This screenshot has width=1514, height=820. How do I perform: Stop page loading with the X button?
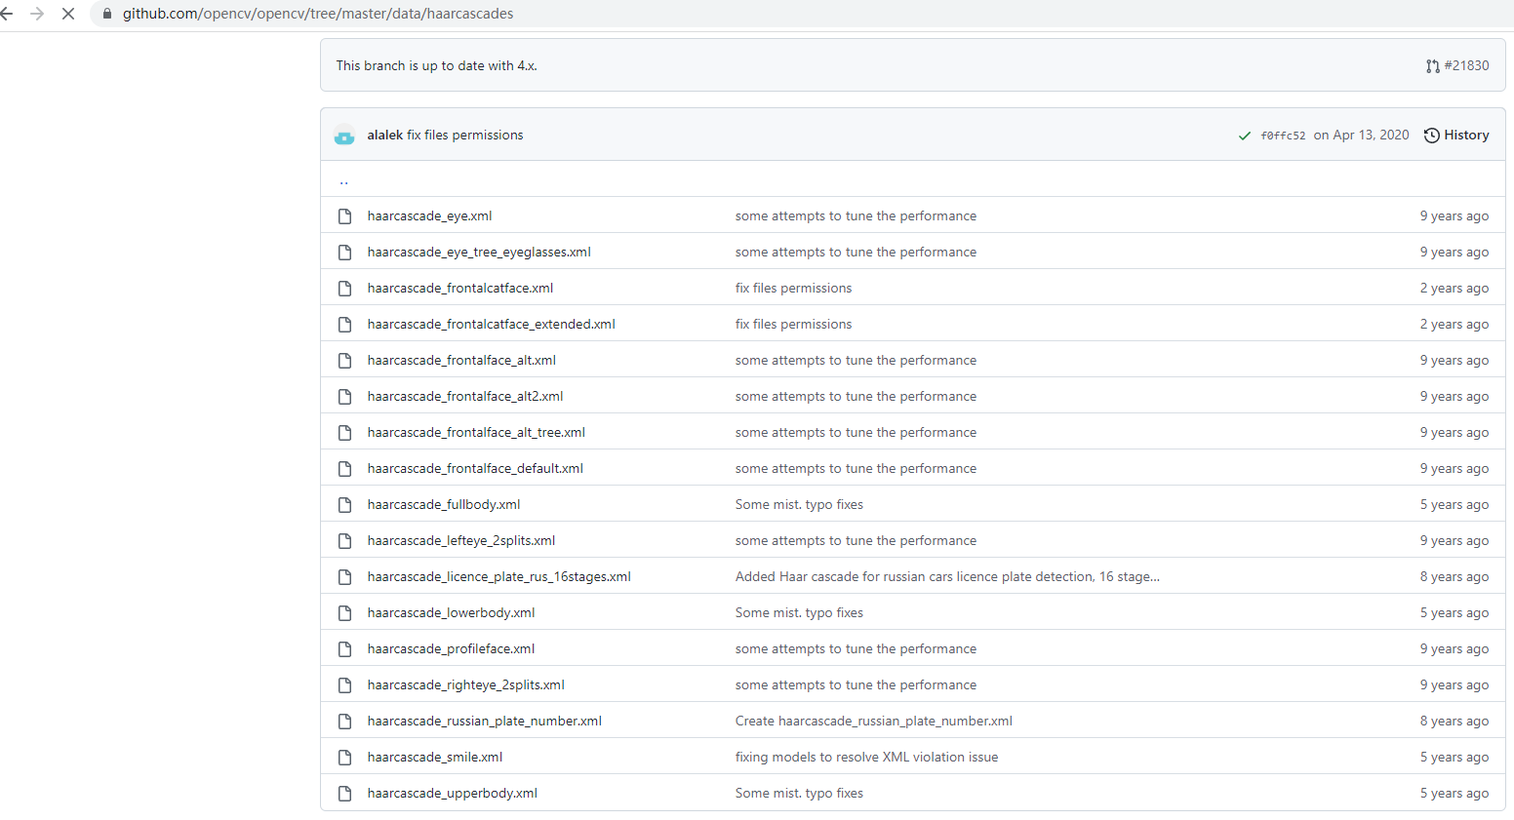tap(68, 14)
